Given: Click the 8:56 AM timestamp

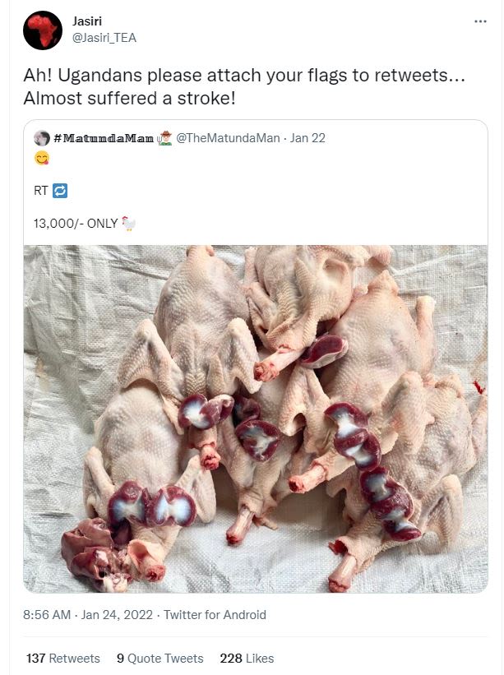Looking at the screenshot, I should coord(47,615).
